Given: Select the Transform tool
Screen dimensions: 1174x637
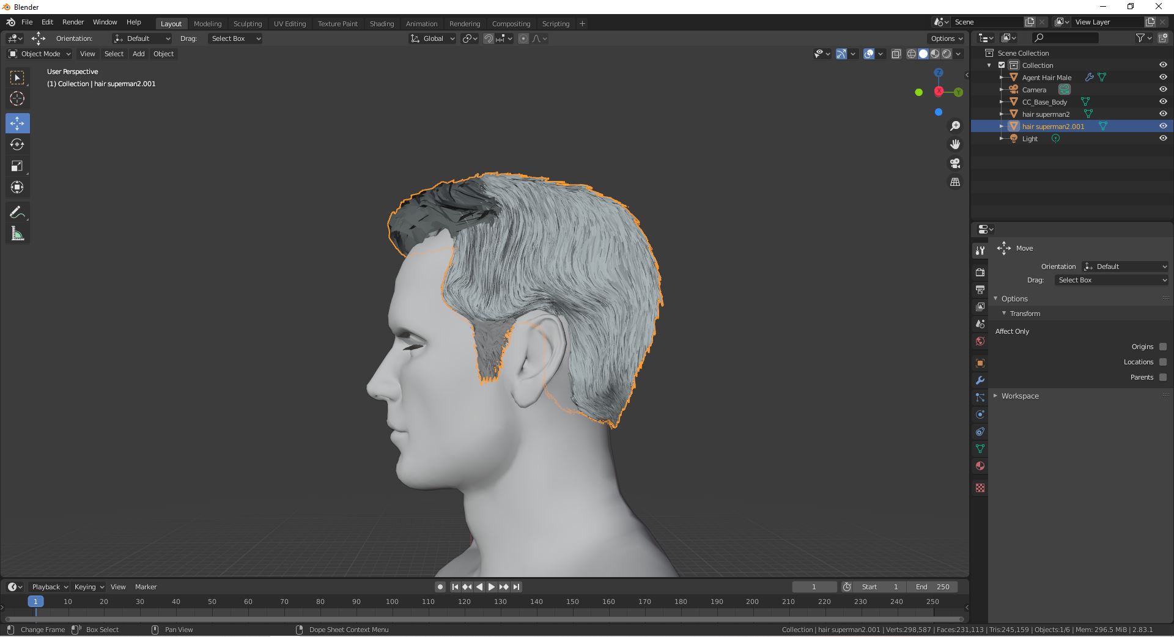Looking at the screenshot, I should tap(17, 188).
